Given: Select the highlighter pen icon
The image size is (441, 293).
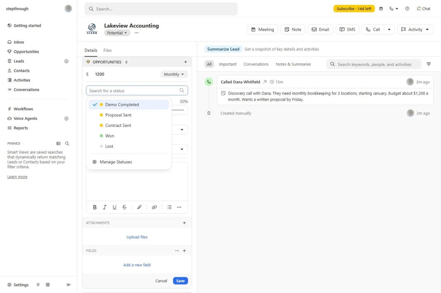Looking at the screenshot, I should point(139,207).
